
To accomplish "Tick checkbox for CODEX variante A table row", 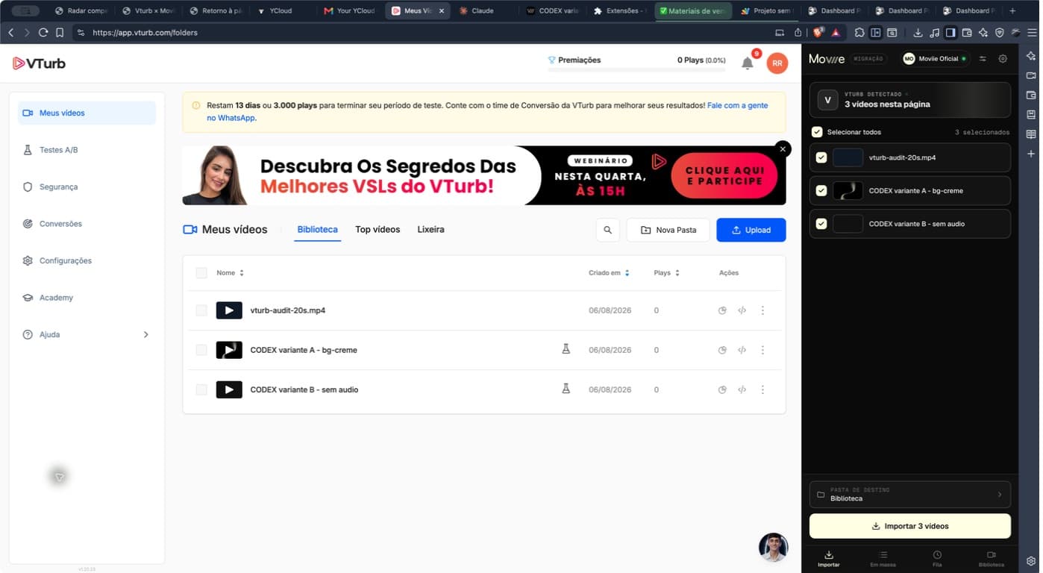I will tap(201, 350).
